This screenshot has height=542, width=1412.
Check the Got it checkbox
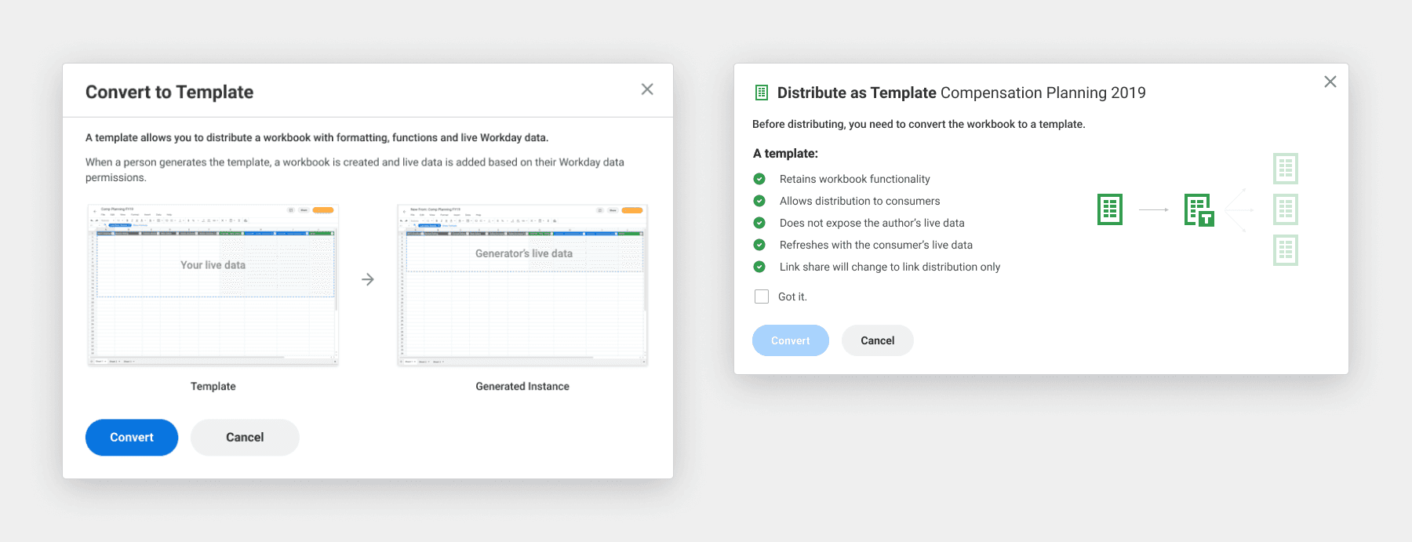(762, 296)
